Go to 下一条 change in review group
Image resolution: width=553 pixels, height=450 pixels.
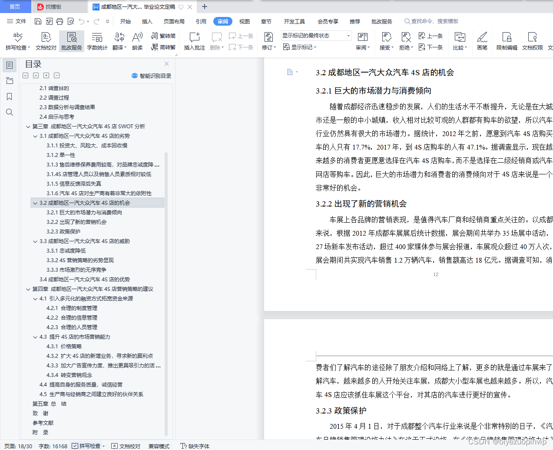click(x=431, y=47)
